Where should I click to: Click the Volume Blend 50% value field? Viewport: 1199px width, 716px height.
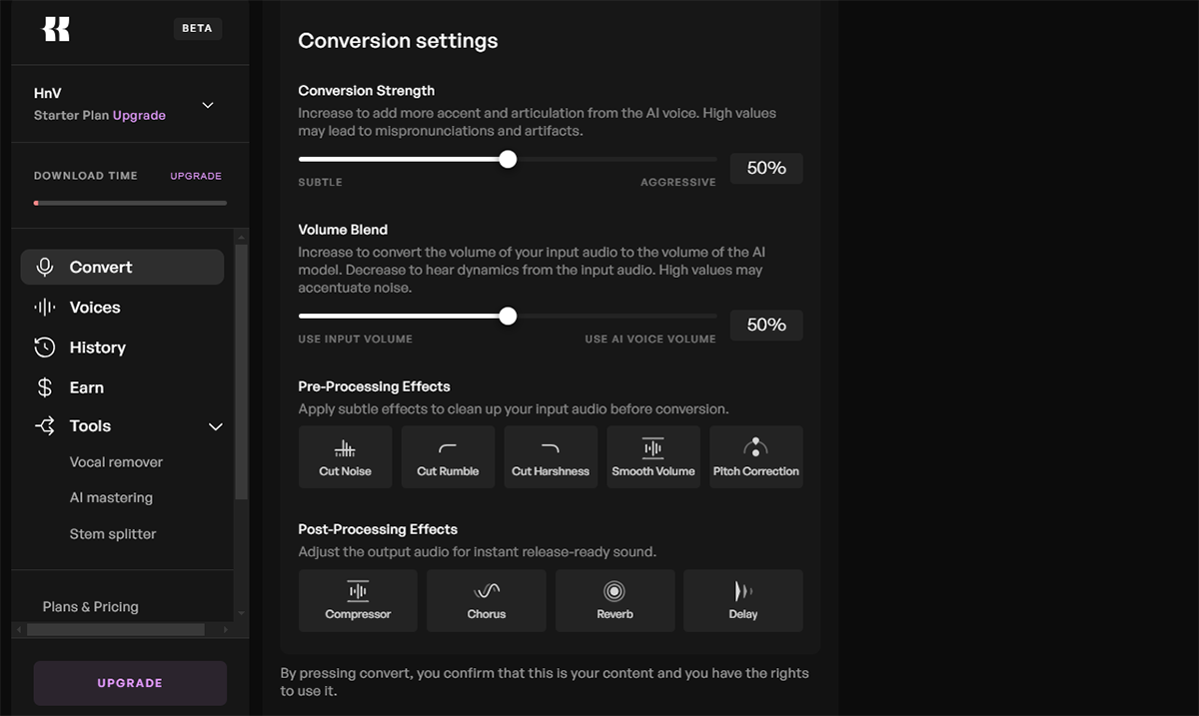(x=766, y=326)
